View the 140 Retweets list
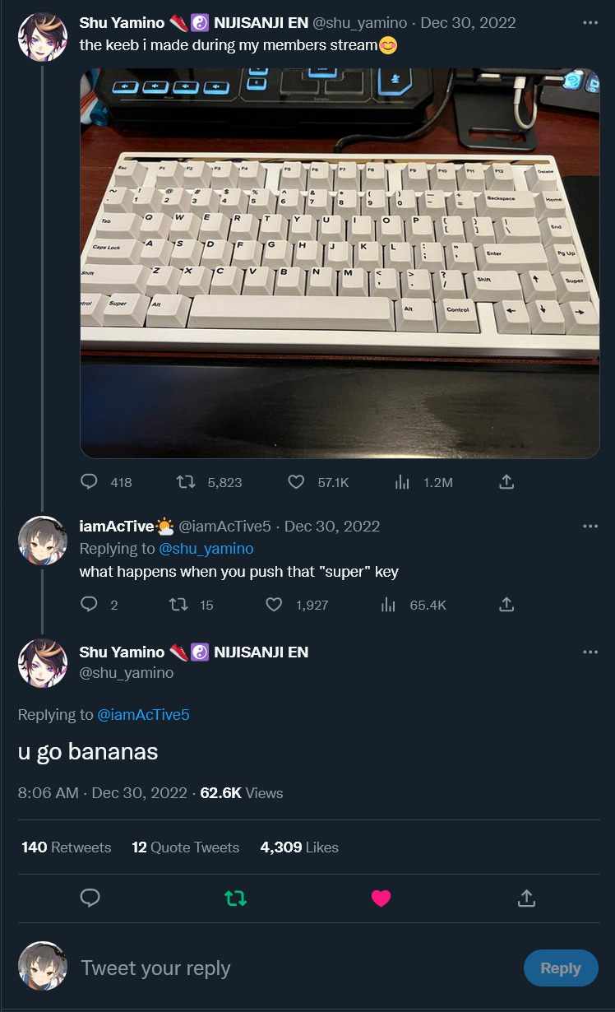Image resolution: width=615 pixels, height=1012 pixels. pyautogui.click(x=67, y=847)
